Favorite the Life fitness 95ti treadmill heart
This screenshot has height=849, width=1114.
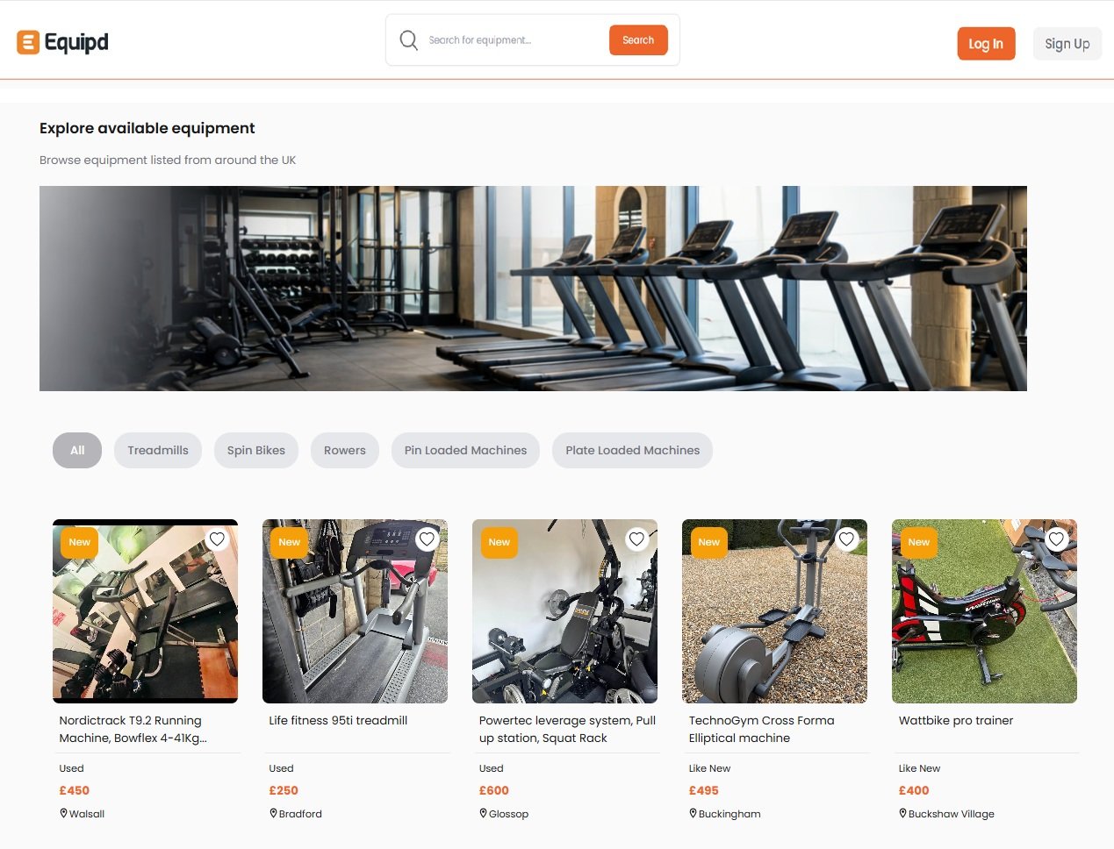coord(427,539)
